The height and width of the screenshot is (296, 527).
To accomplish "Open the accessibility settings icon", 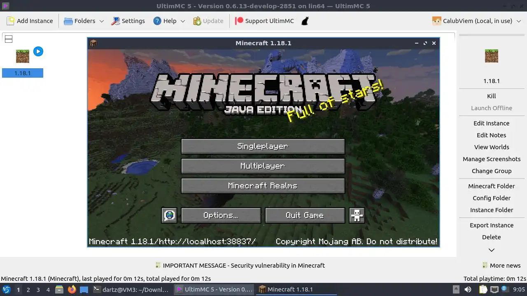I will click(x=357, y=215).
